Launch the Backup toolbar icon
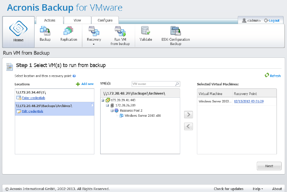Screen dimensions: 287x192 point(45,31)
